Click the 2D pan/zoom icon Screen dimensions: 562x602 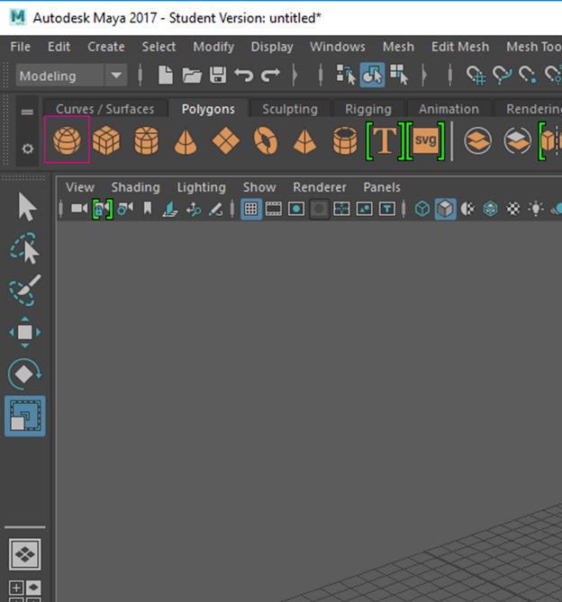[194, 210]
